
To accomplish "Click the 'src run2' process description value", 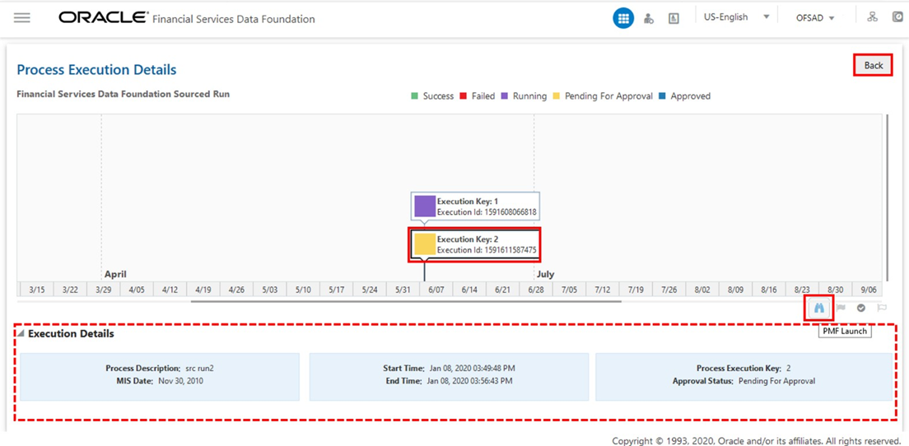I will (x=200, y=369).
